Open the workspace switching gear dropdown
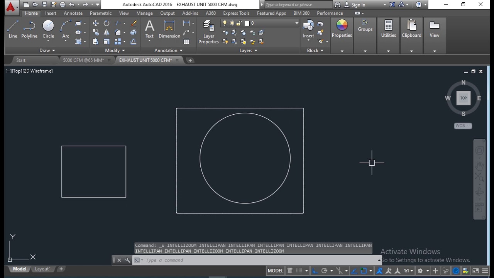The width and height of the screenshot is (494, 278). point(423,271)
